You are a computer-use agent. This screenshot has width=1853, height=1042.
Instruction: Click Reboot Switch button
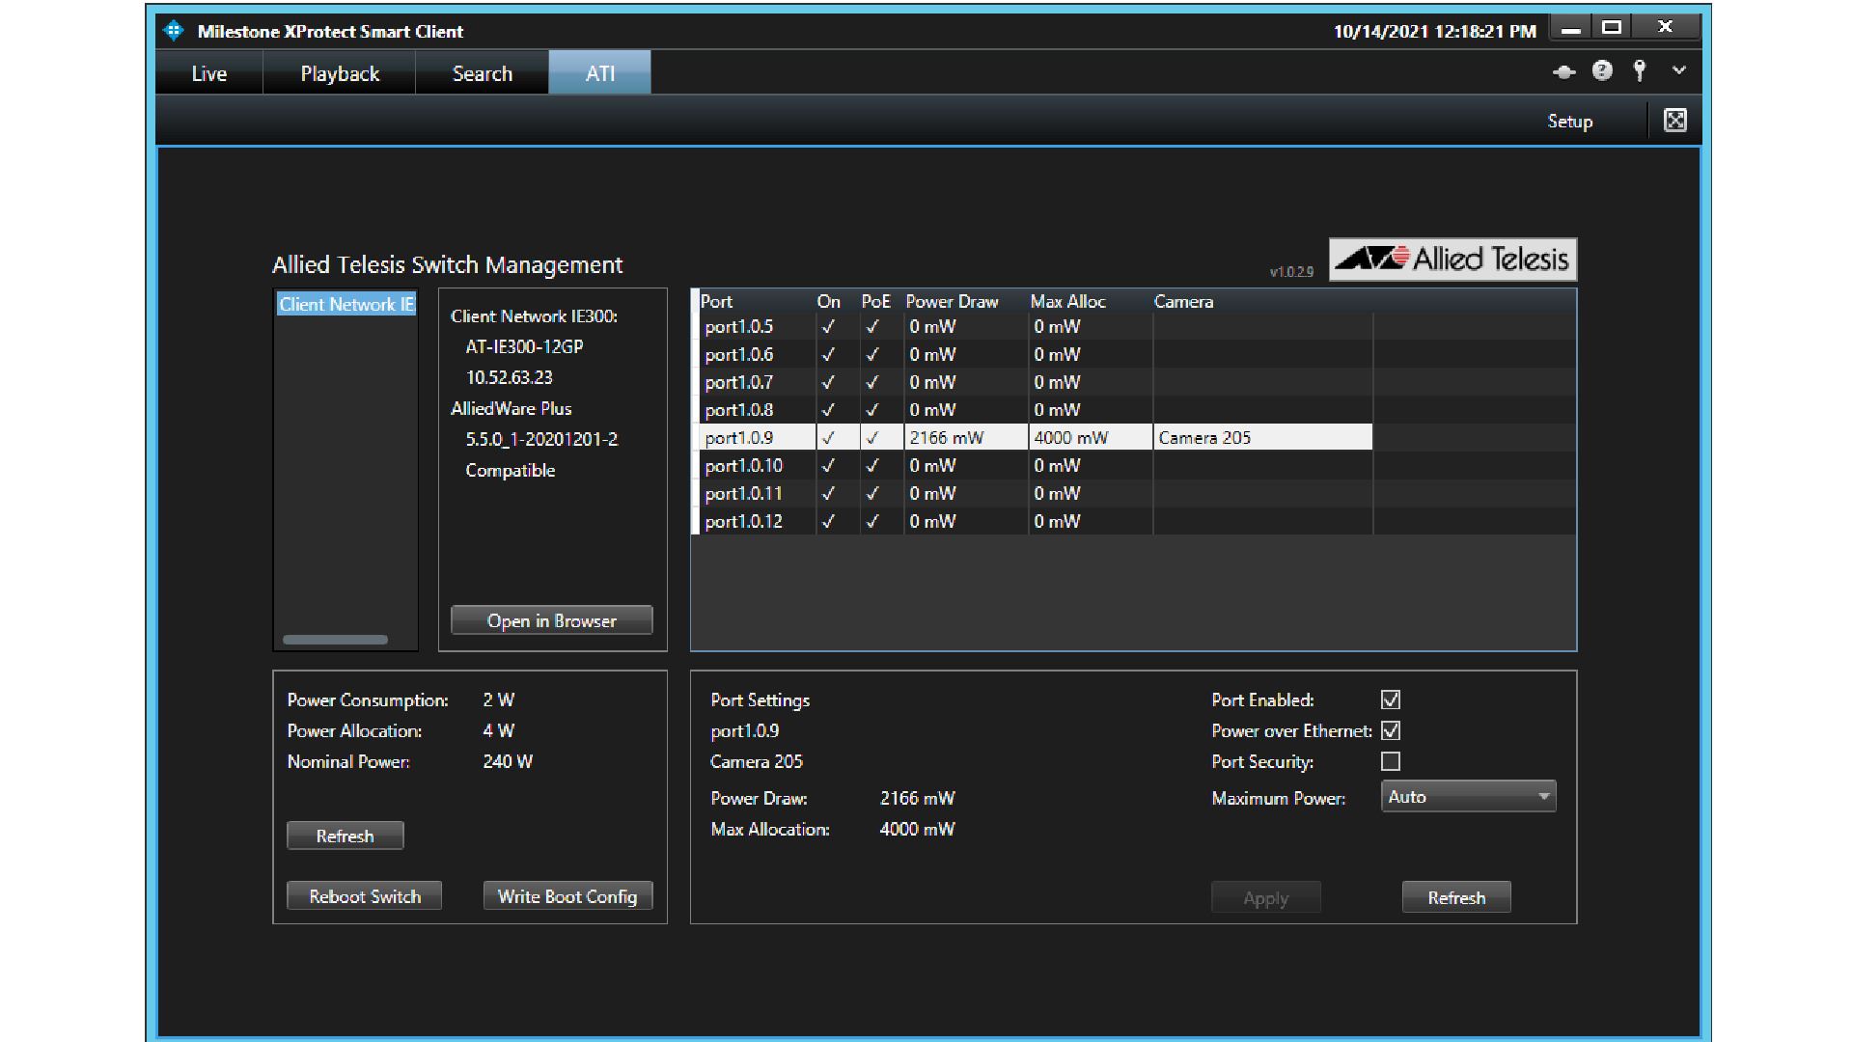pos(365,896)
